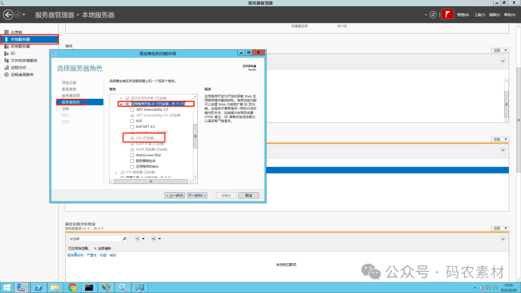Click the 取消 button in the wizard
Screen dimensions: 521x293
248,196
